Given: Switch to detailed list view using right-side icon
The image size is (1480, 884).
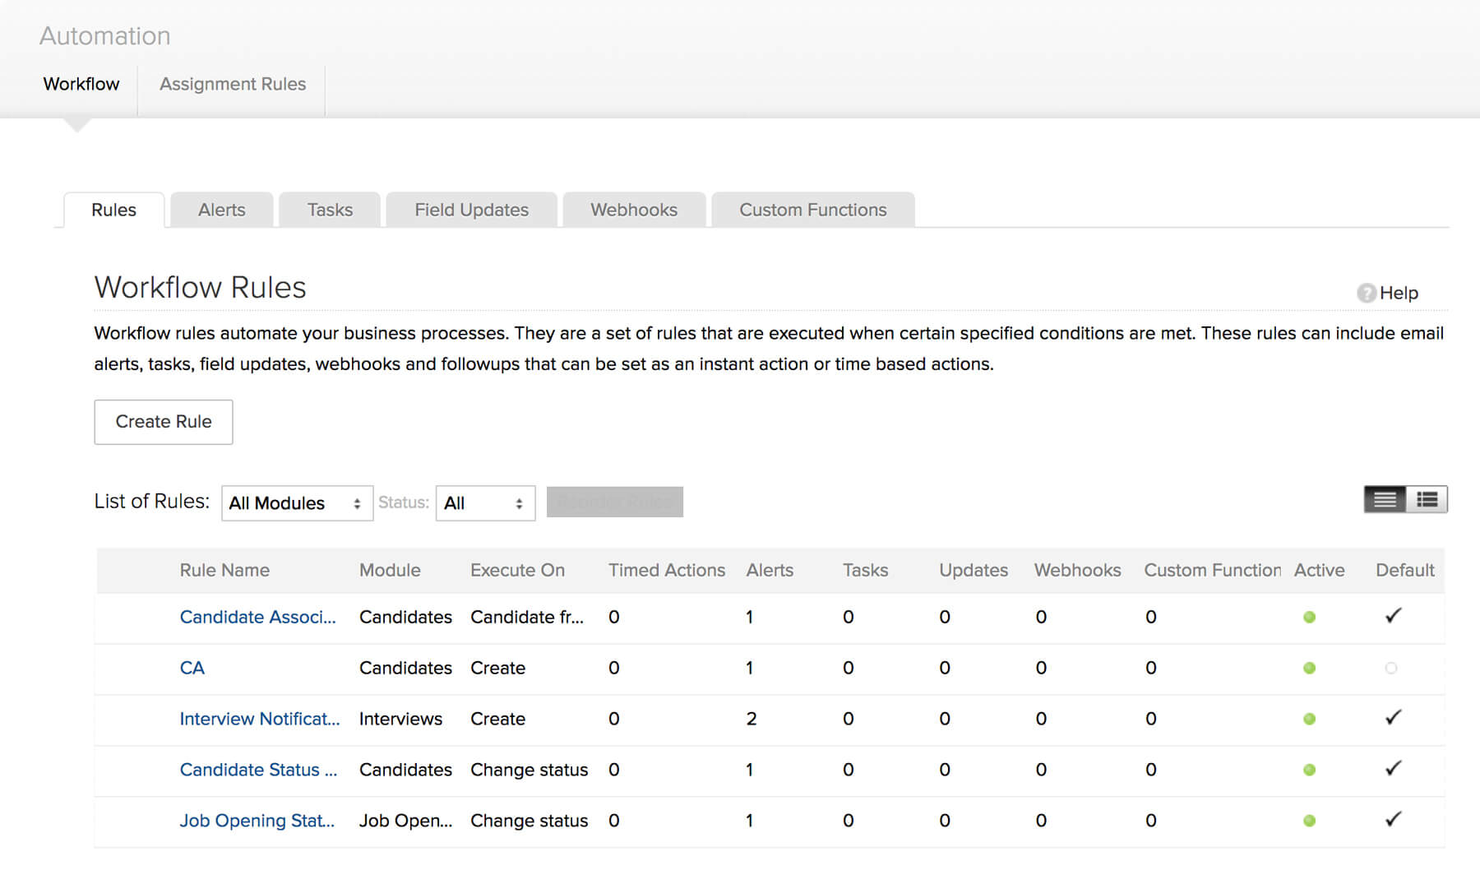Looking at the screenshot, I should point(1427,499).
